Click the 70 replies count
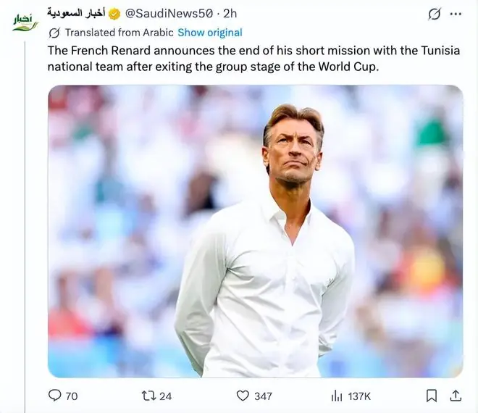478x413 pixels. [72, 396]
